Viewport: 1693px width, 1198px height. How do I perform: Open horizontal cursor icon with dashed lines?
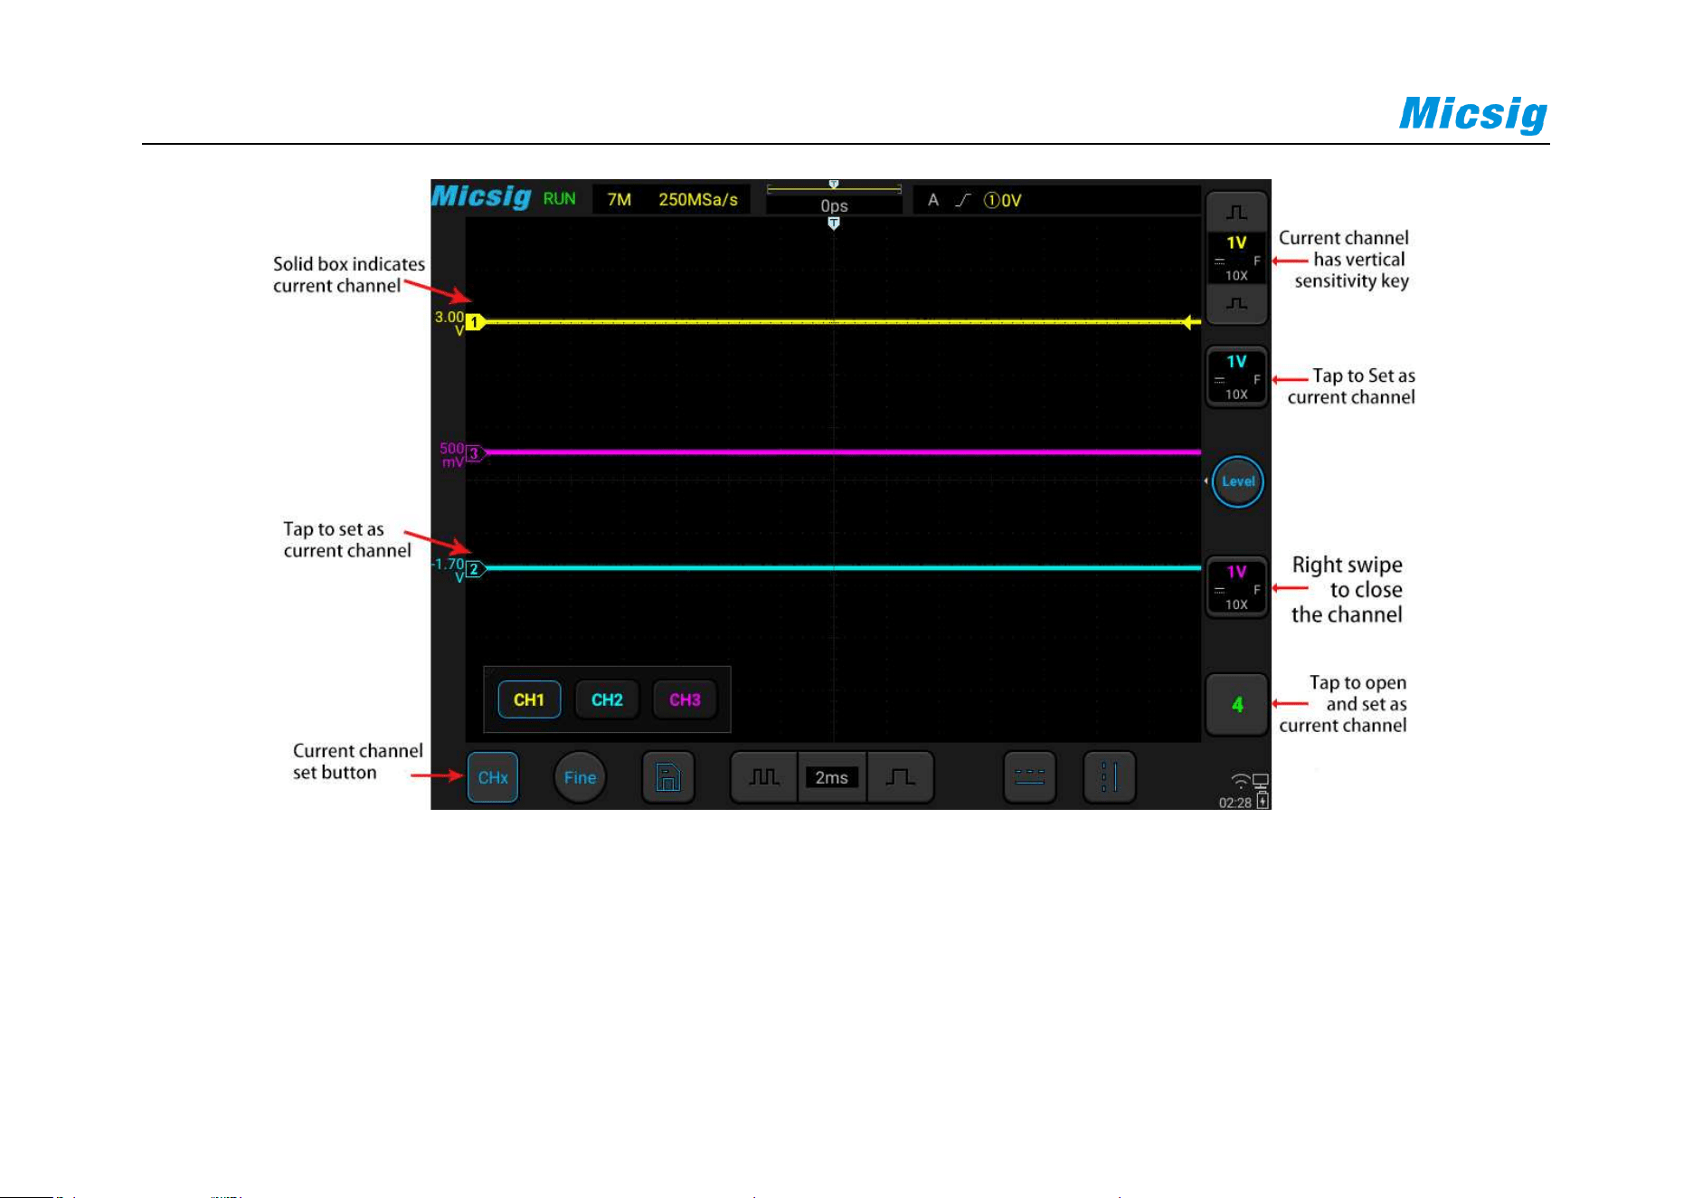(1029, 777)
